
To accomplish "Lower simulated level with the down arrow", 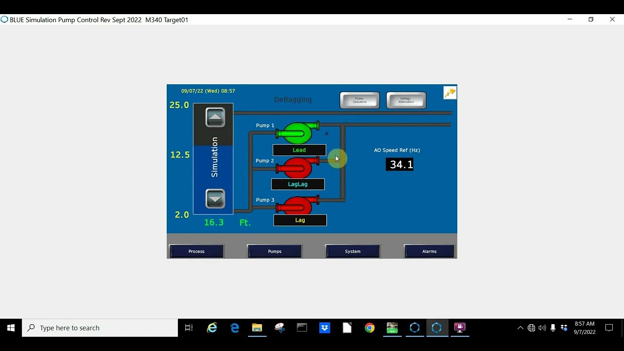I will (215, 199).
